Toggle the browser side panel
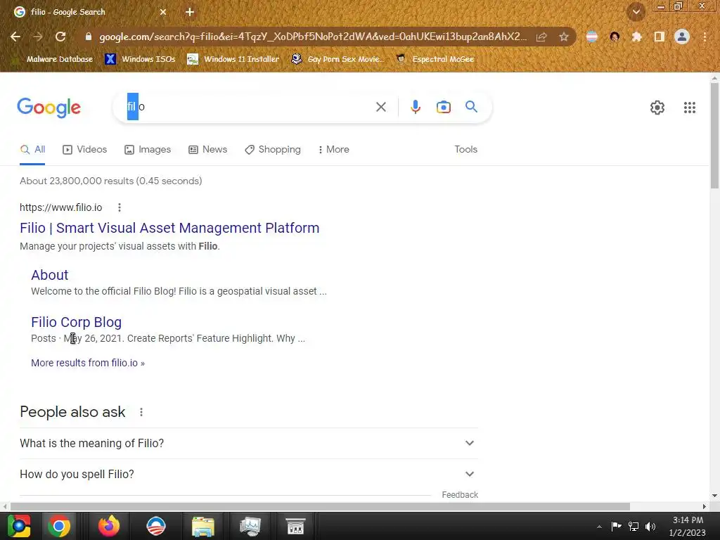This screenshot has width=720, height=540. pos(660,37)
